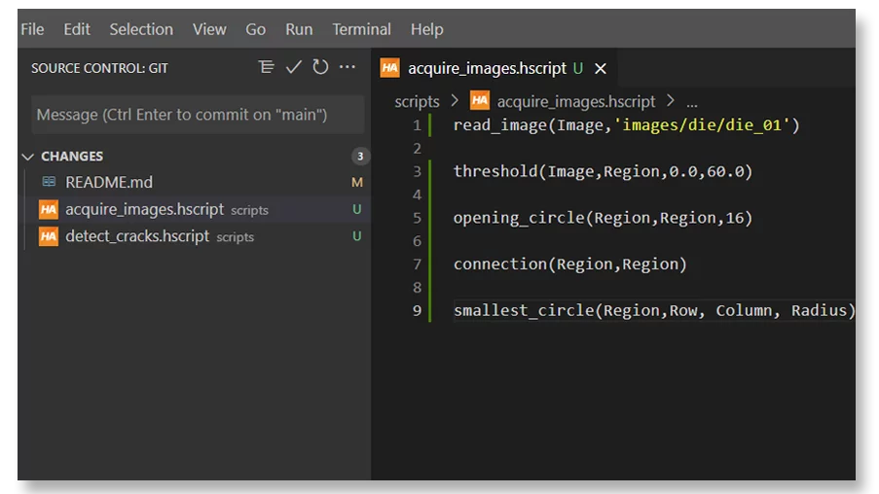Open the Selection menu
Screen dimensions: 879x494
[141, 29]
